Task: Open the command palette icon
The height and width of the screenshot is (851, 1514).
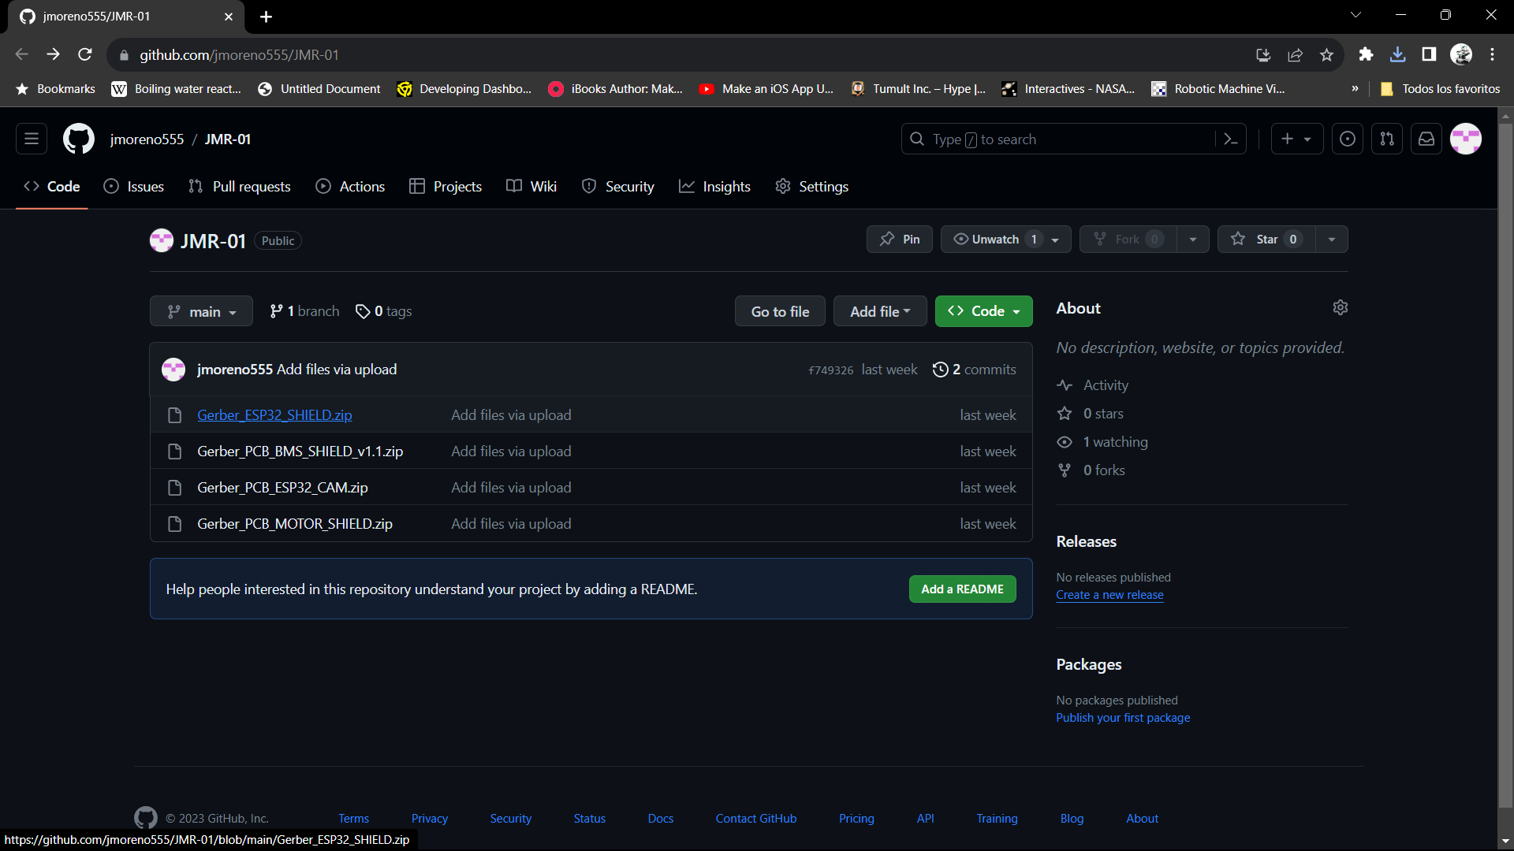Action: point(1230,139)
